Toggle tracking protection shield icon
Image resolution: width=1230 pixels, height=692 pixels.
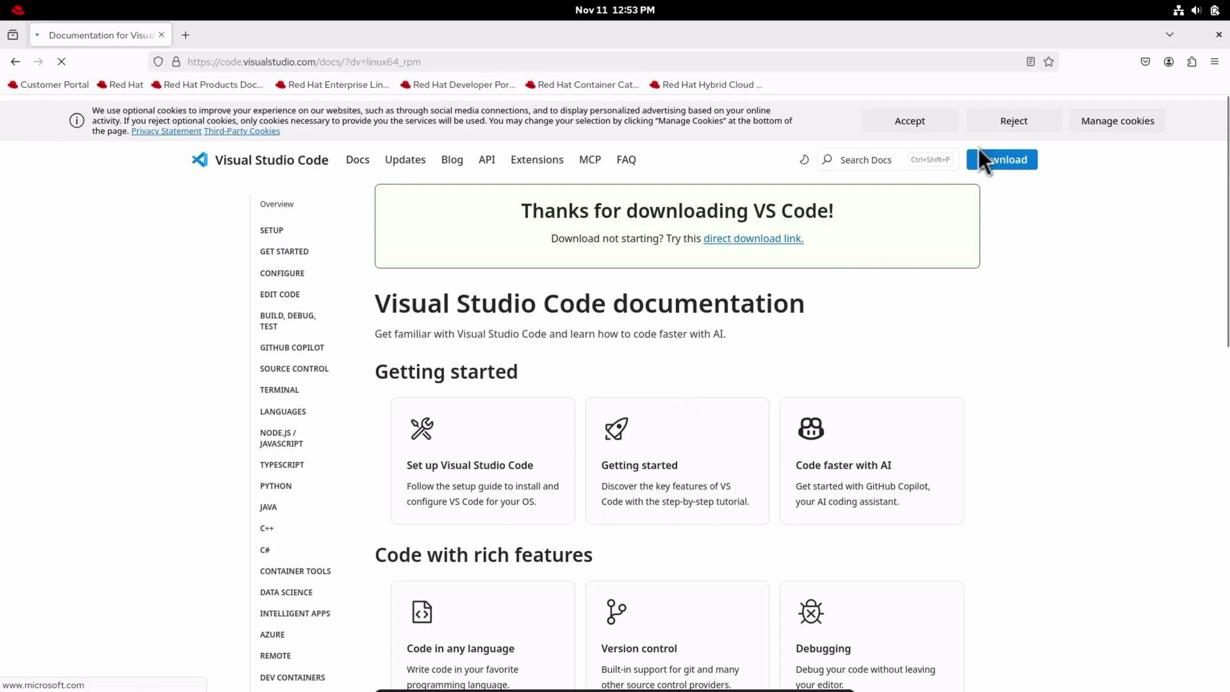point(158,62)
